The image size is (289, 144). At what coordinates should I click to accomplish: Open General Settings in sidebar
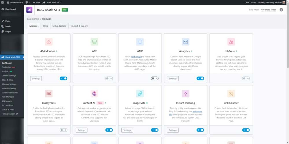pos(9,75)
